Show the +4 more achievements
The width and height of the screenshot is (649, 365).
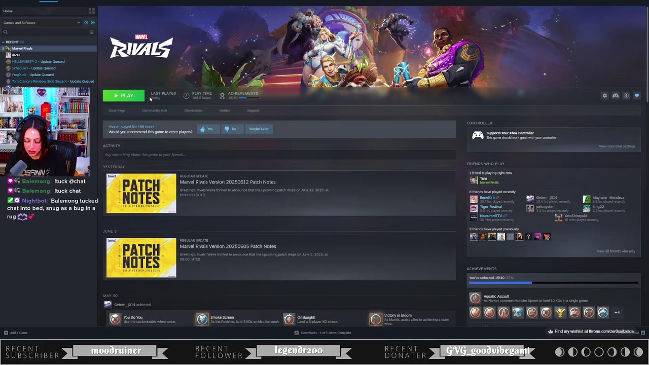(x=617, y=313)
